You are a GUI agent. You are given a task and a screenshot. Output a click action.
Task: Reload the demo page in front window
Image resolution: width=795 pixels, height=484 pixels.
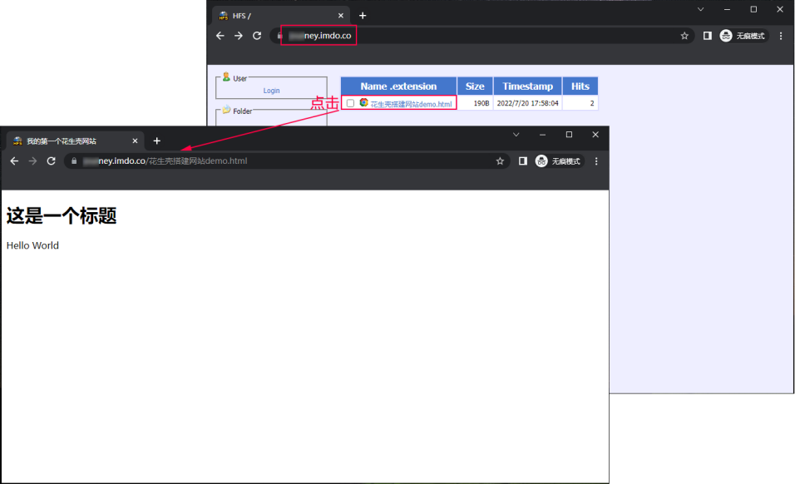point(52,161)
